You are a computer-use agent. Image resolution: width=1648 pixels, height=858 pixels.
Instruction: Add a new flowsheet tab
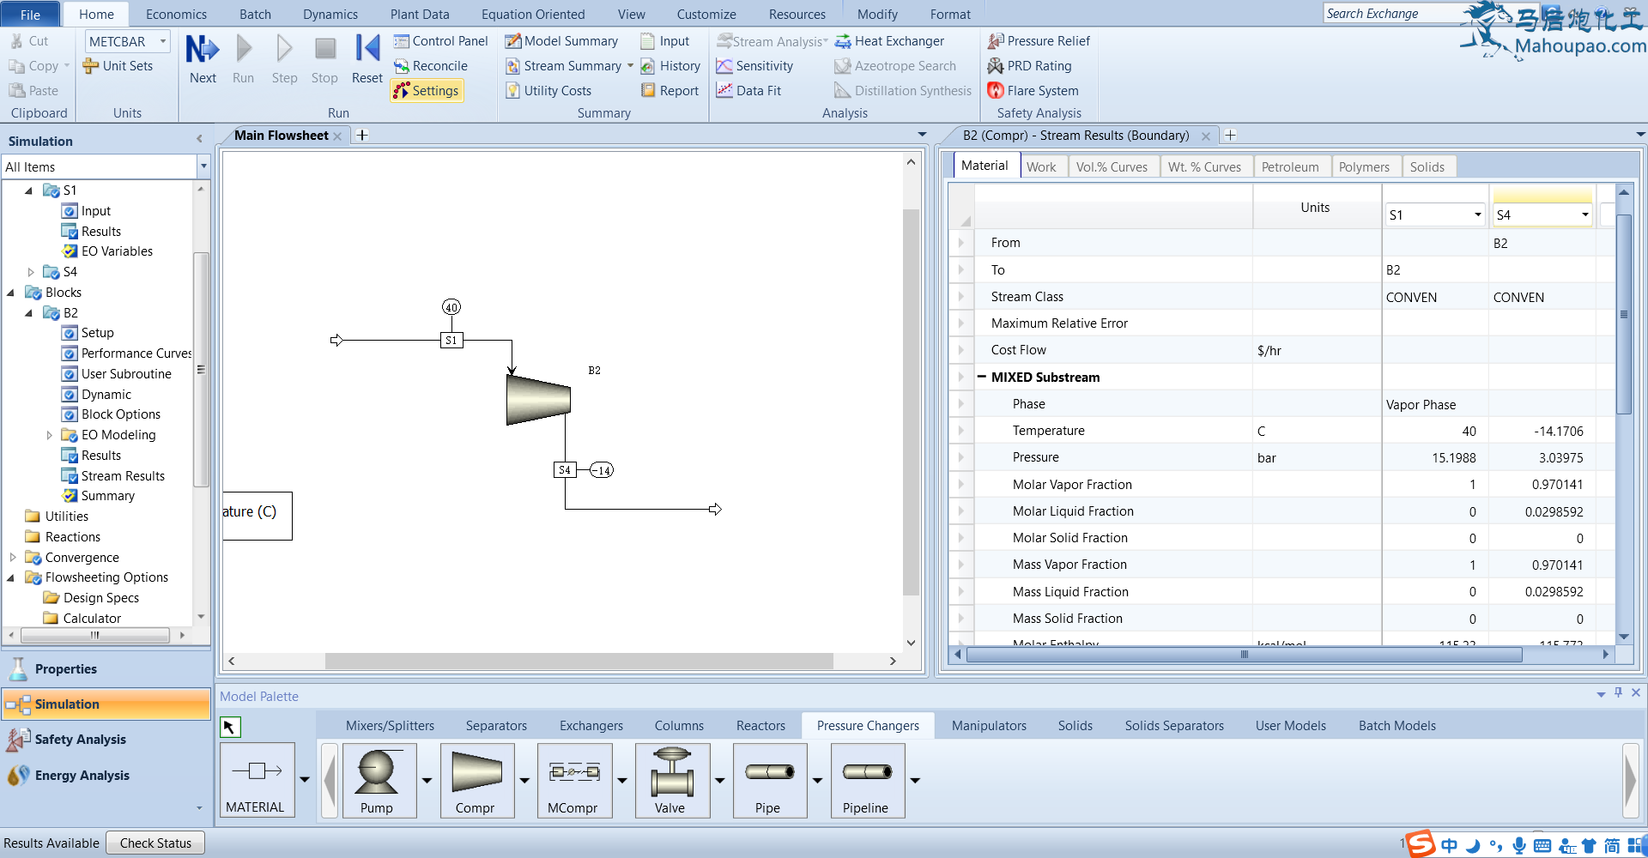[362, 135]
